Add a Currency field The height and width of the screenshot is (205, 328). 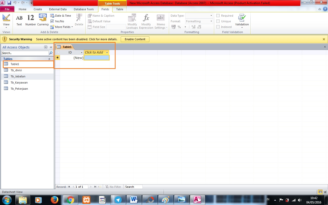point(43,19)
